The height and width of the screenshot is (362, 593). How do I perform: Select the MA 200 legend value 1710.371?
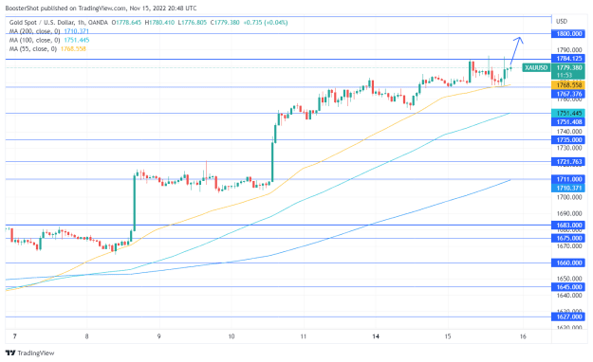(x=77, y=31)
